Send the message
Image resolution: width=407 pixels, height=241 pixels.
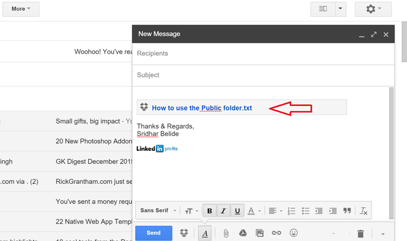(x=153, y=233)
